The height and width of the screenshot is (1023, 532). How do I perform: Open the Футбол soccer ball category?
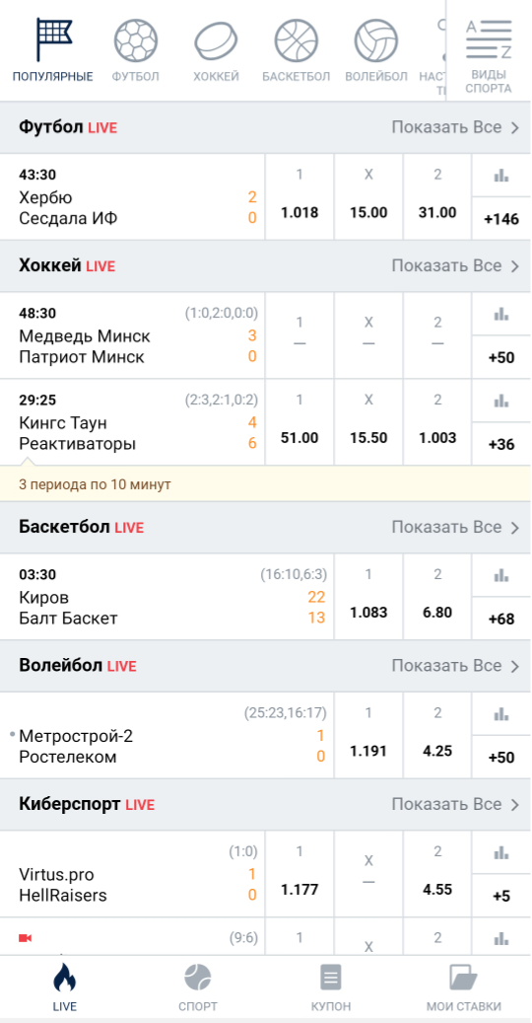(135, 40)
